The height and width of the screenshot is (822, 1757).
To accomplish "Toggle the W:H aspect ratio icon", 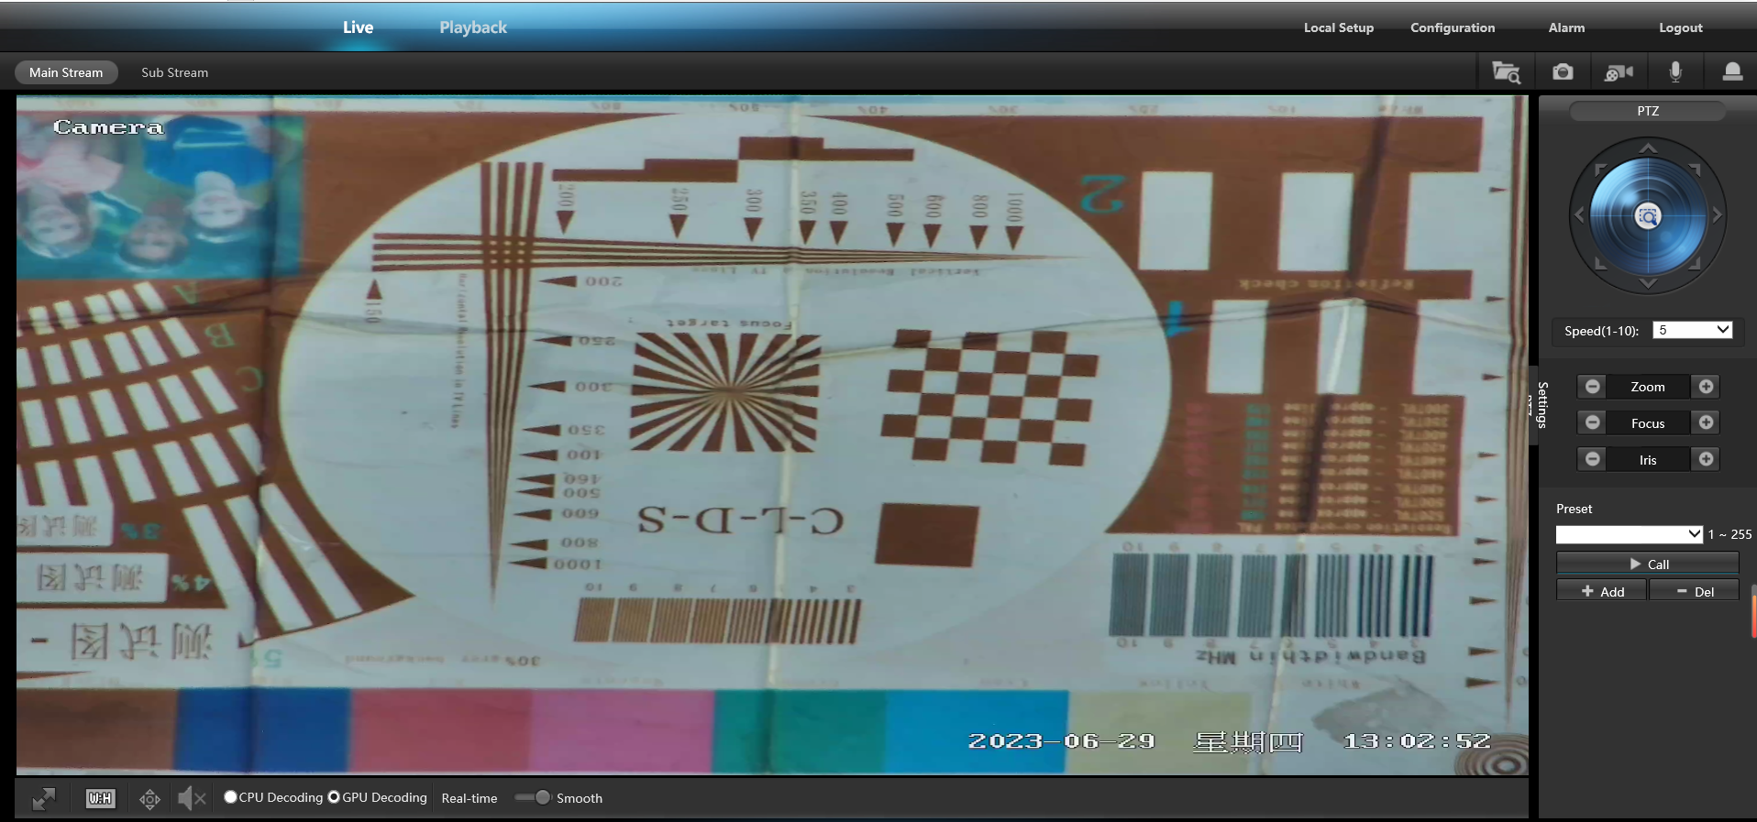I will [100, 798].
